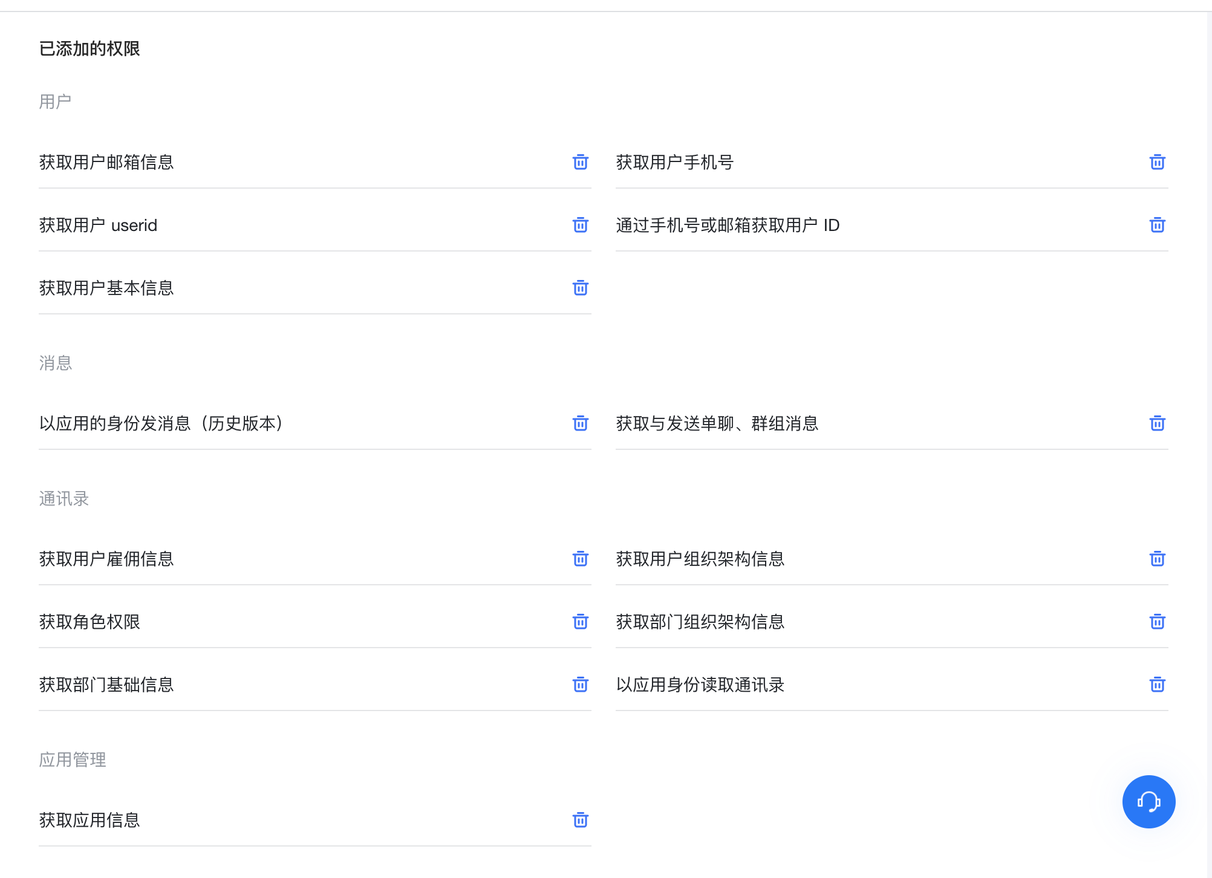Remove the 获取应用信息 permission
Image resolution: width=1212 pixels, height=878 pixels.
580,820
